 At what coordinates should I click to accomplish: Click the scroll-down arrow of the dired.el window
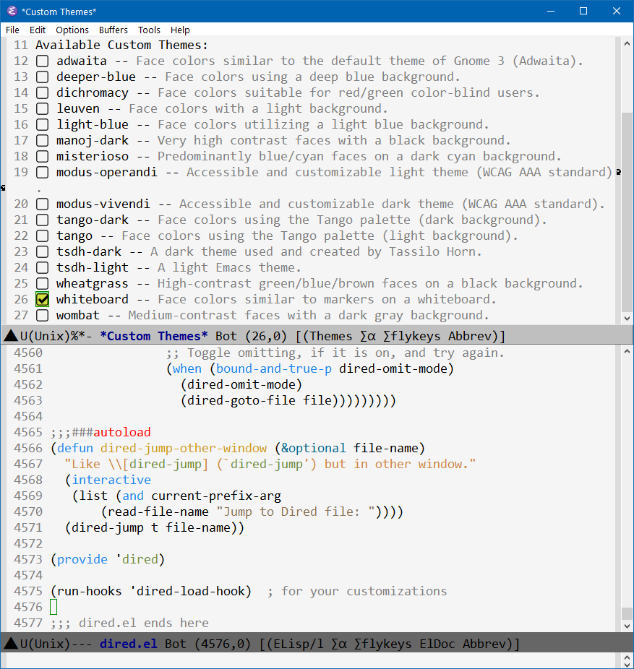click(x=627, y=626)
